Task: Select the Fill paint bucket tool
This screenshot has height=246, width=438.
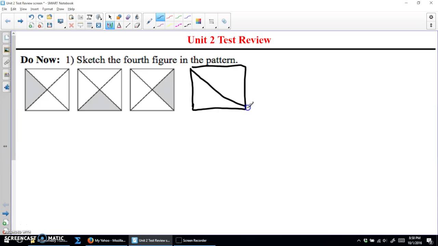Action: pyautogui.click(x=137, y=17)
